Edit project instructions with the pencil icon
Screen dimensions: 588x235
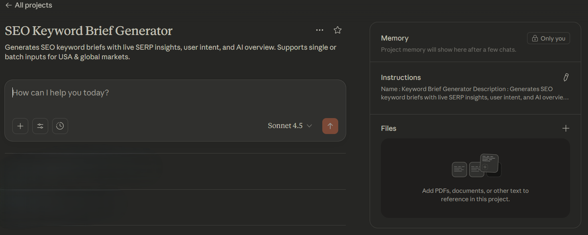[566, 78]
